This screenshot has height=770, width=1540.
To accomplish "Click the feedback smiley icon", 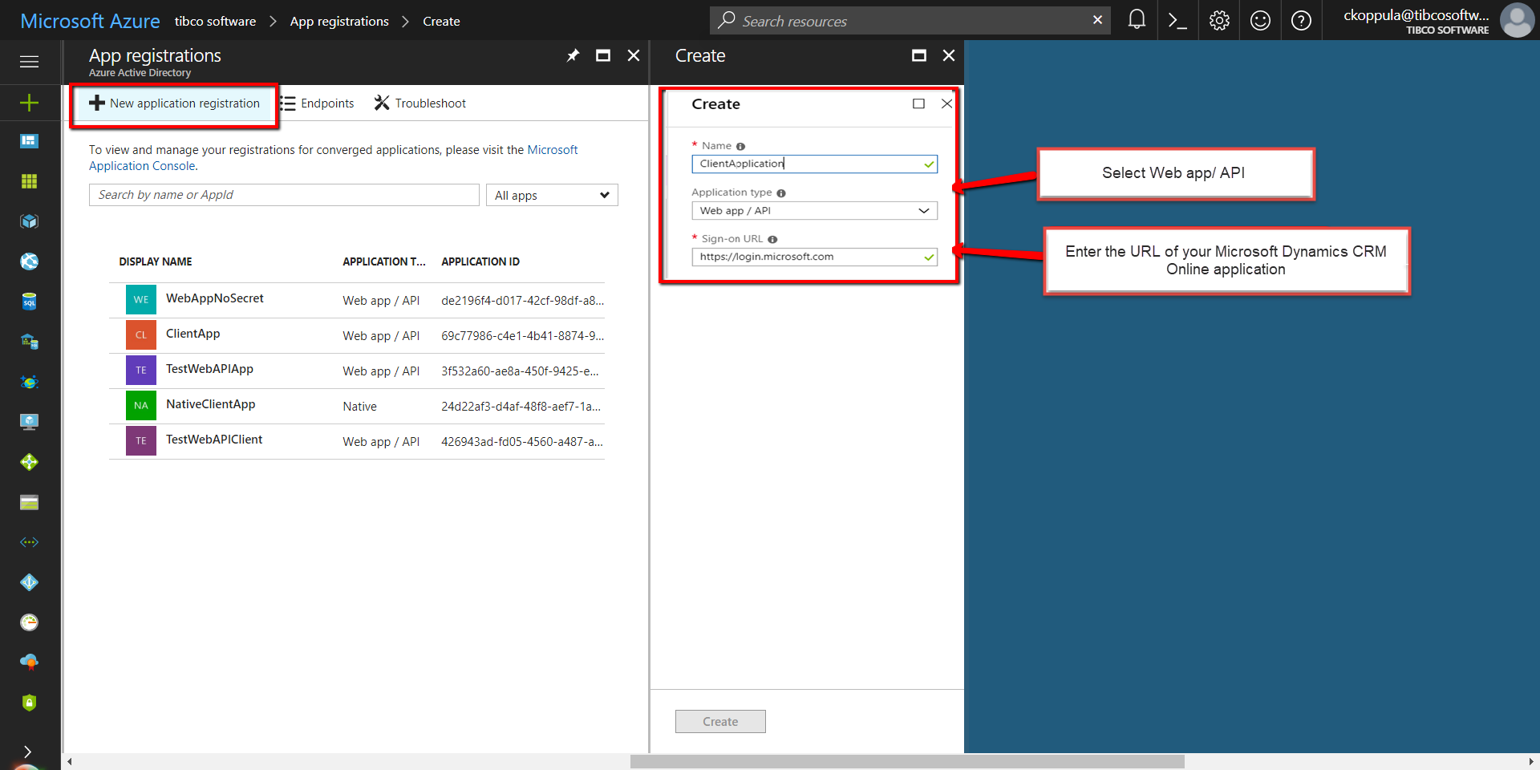I will pos(1260,20).
